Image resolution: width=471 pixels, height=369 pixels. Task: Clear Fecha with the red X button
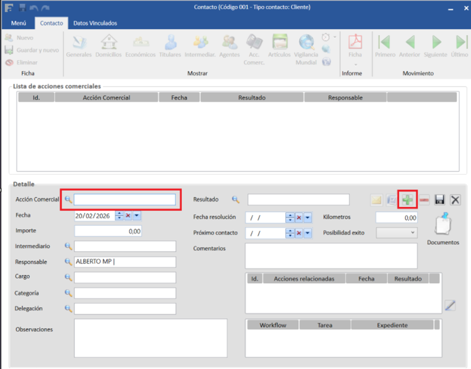click(x=128, y=215)
